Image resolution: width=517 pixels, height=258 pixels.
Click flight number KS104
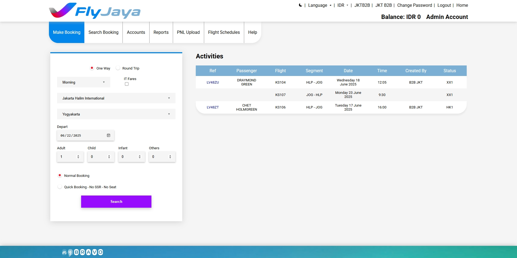point(280,82)
